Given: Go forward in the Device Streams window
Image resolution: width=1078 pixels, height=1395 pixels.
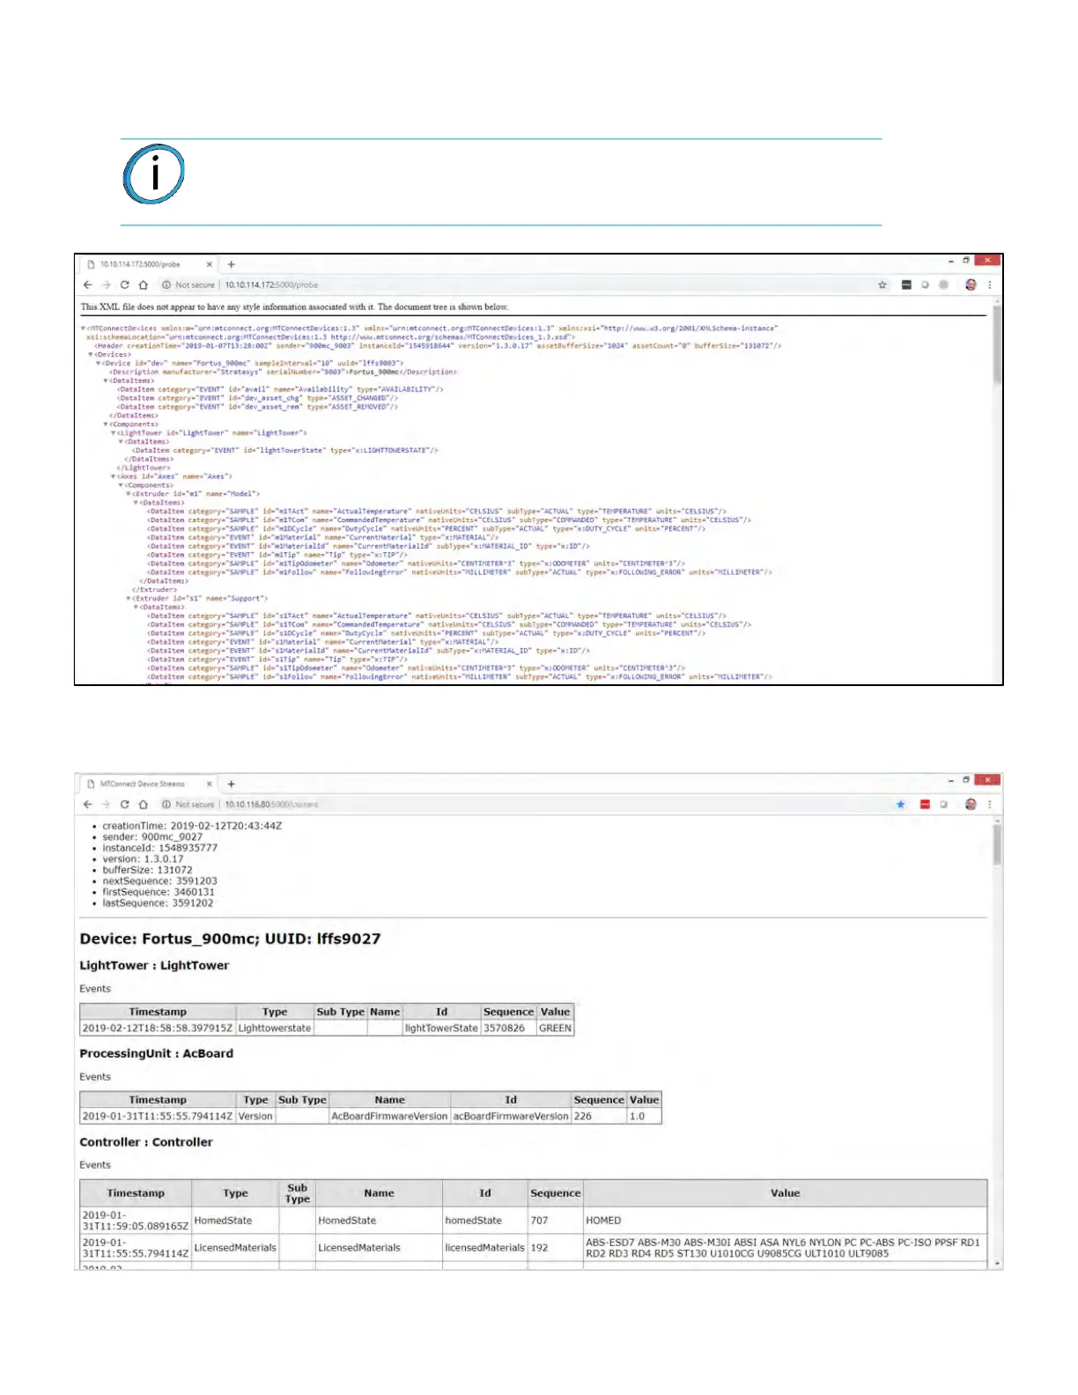Looking at the screenshot, I should point(106,805).
